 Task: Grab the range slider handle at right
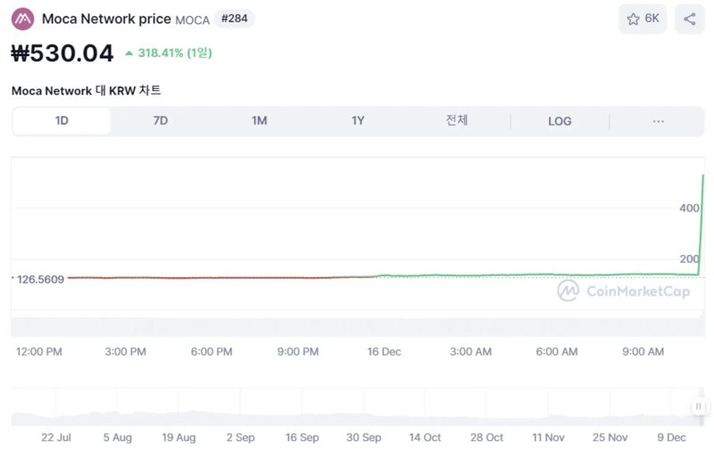pos(699,406)
